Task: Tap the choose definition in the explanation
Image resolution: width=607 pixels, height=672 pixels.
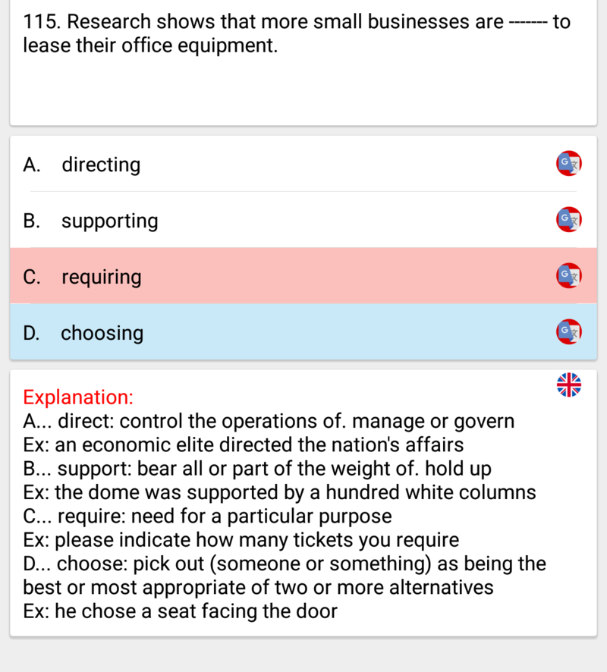Action: point(285,575)
